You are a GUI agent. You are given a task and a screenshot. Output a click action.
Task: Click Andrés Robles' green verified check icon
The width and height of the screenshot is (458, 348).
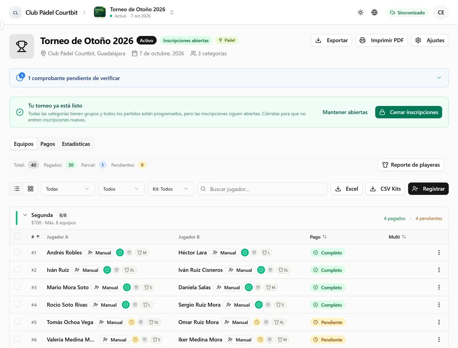coord(120,252)
